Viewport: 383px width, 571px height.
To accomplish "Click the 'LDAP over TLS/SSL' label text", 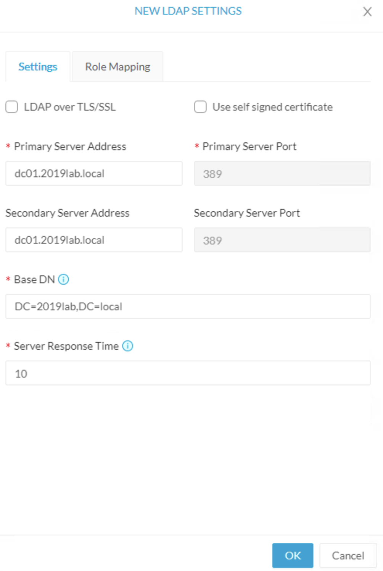I will pos(70,107).
